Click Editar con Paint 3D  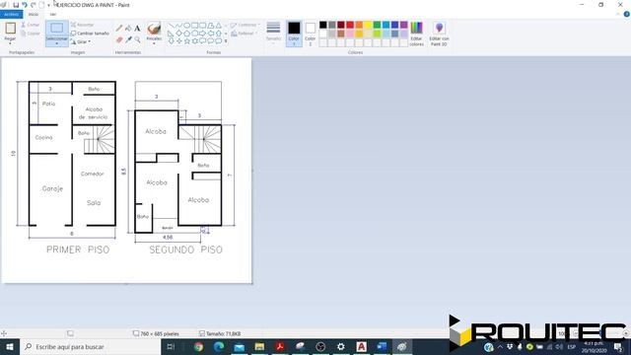coord(439,34)
